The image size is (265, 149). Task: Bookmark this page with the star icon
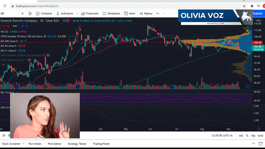(x=244, y=6)
